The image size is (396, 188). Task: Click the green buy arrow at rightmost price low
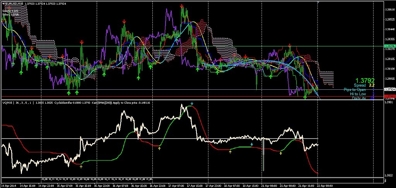point(305,97)
